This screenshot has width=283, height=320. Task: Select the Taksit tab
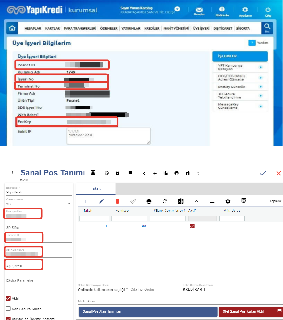click(x=96, y=188)
